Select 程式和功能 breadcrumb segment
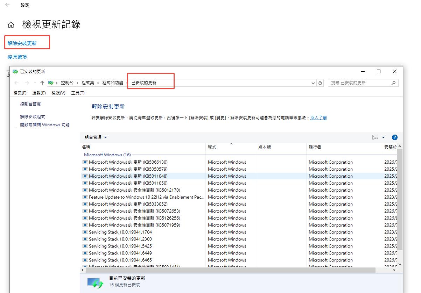 113,83
